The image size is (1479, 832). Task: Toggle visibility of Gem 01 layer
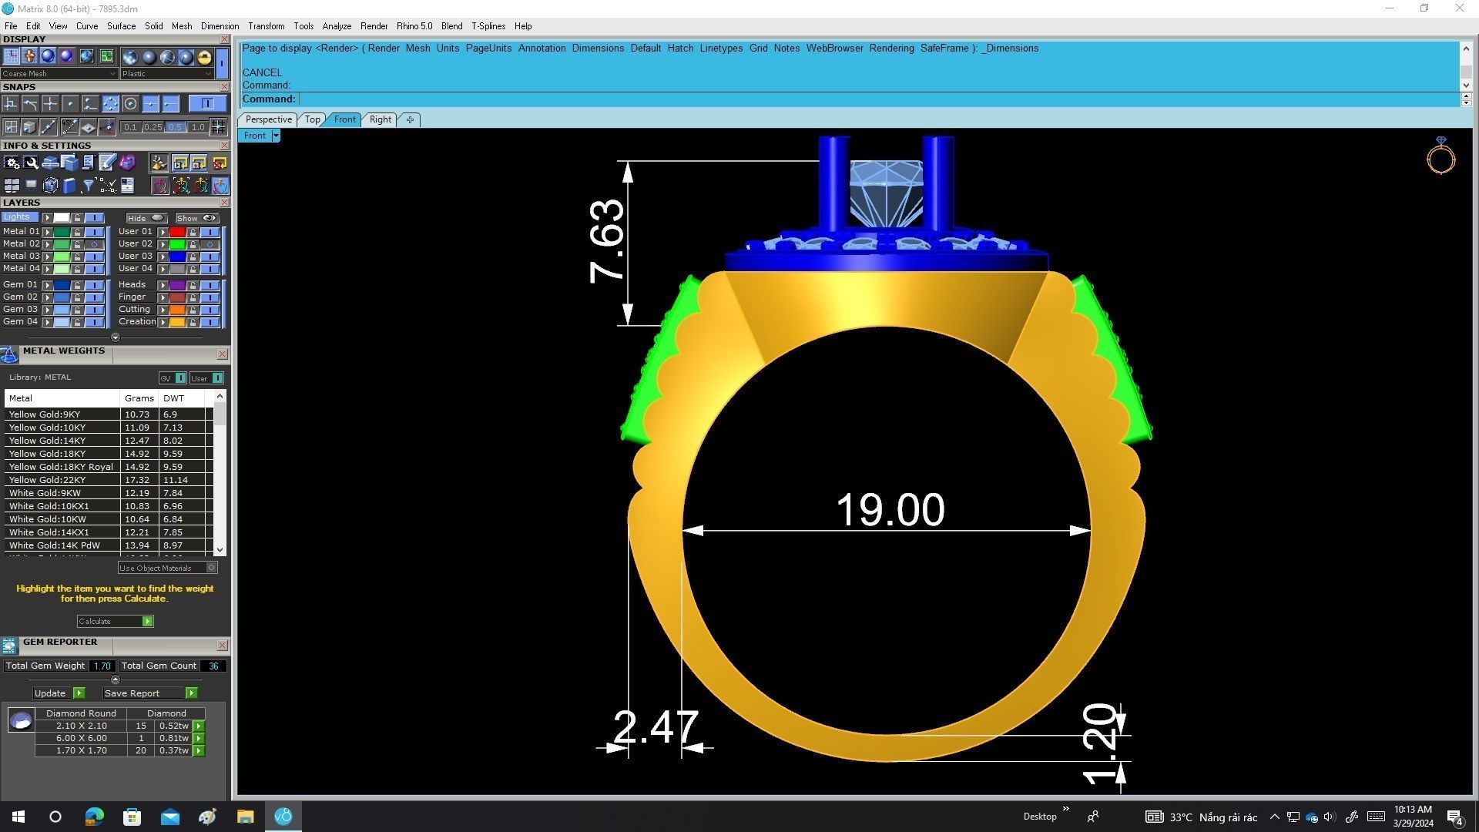pyautogui.click(x=94, y=285)
